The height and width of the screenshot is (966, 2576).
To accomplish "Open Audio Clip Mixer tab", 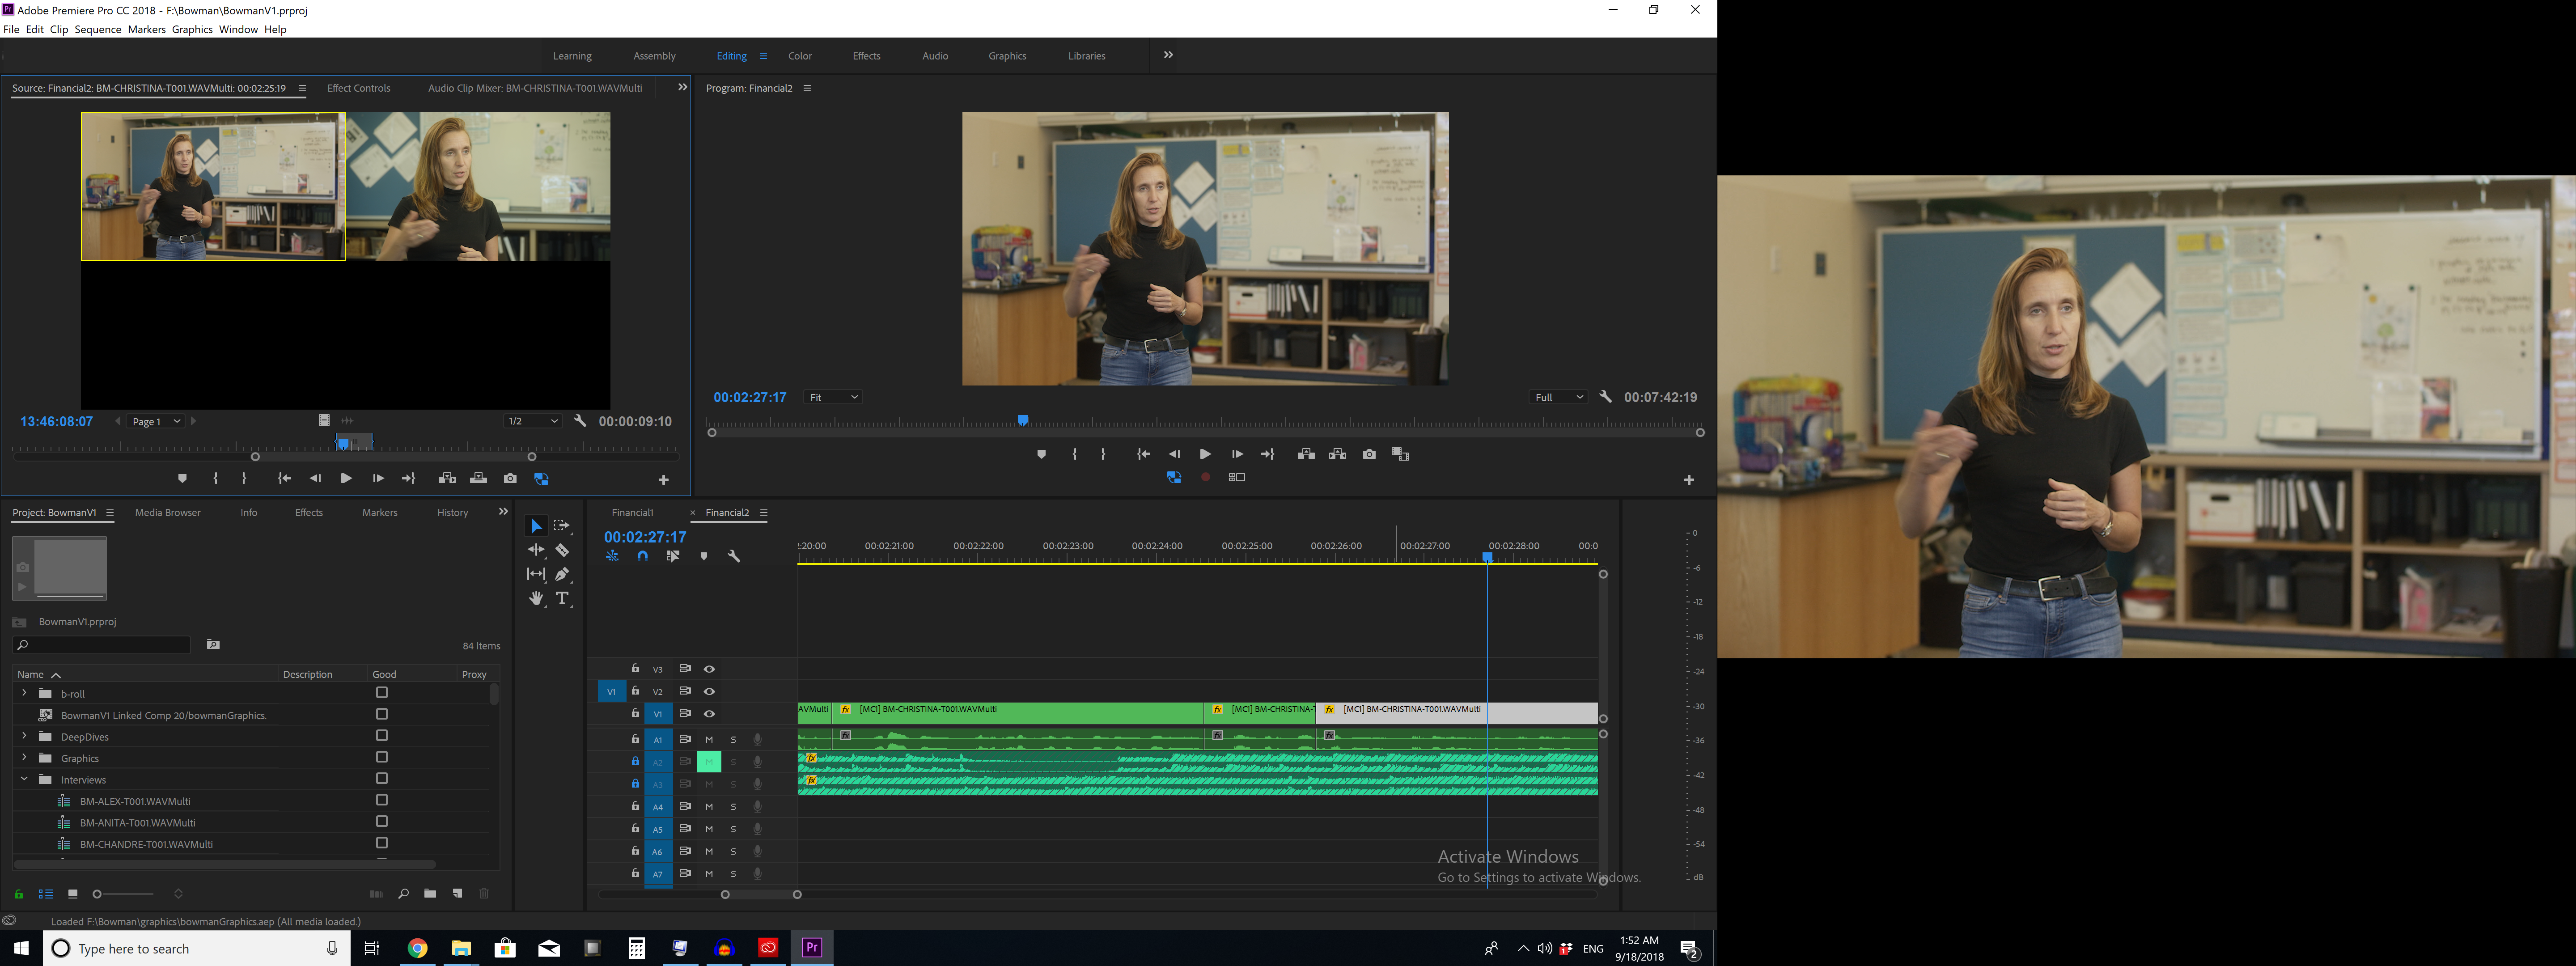I will tap(535, 88).
